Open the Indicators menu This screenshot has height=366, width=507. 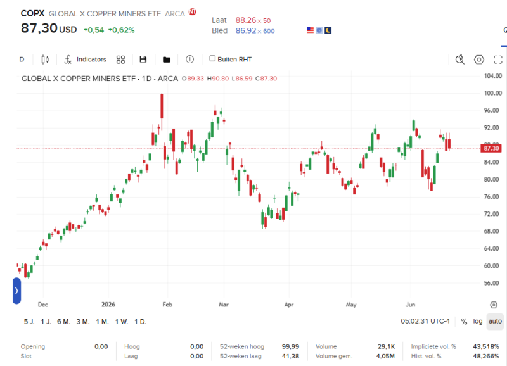point(86,60)
